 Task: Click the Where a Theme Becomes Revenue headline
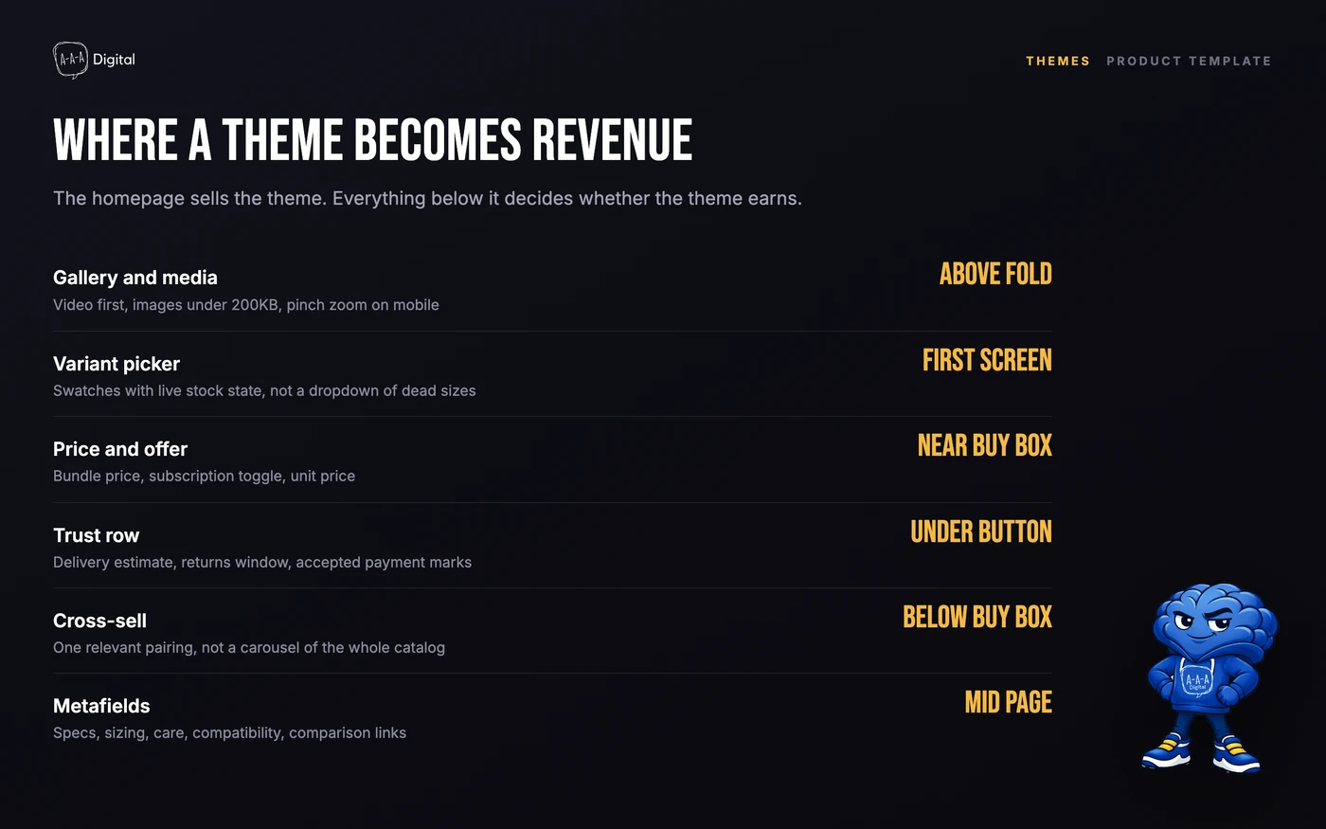click(x=373, y=140)
